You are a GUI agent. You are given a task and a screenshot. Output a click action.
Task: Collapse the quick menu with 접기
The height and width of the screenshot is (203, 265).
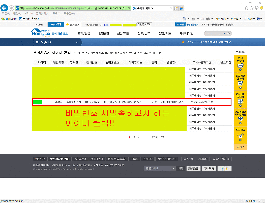[x=240, y=147]
